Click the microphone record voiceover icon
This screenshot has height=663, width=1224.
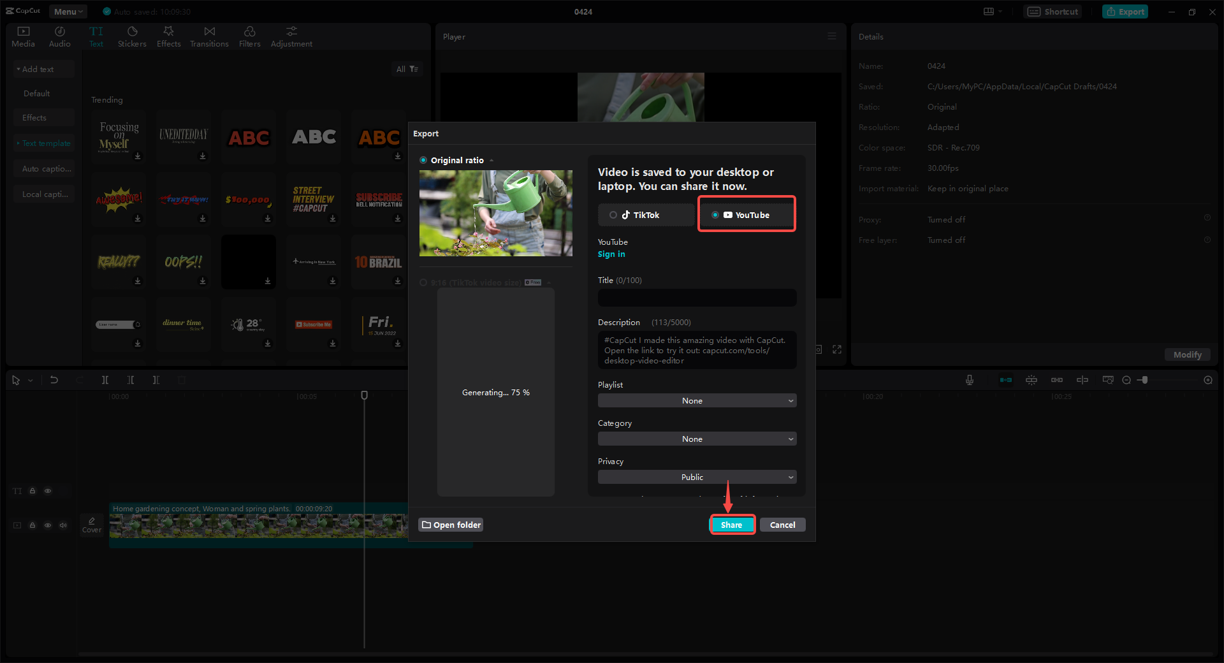pos(970,380)
